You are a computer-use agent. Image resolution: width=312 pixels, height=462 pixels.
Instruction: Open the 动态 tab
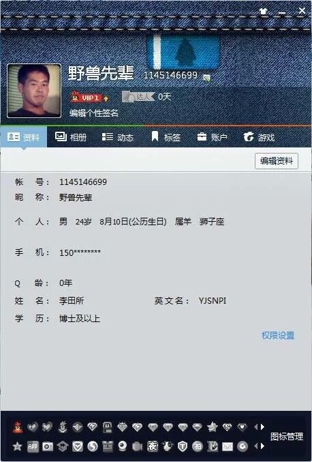(118, 137)
